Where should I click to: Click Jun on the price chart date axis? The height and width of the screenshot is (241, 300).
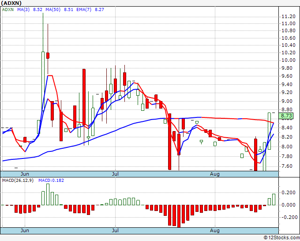click(25, 174)
